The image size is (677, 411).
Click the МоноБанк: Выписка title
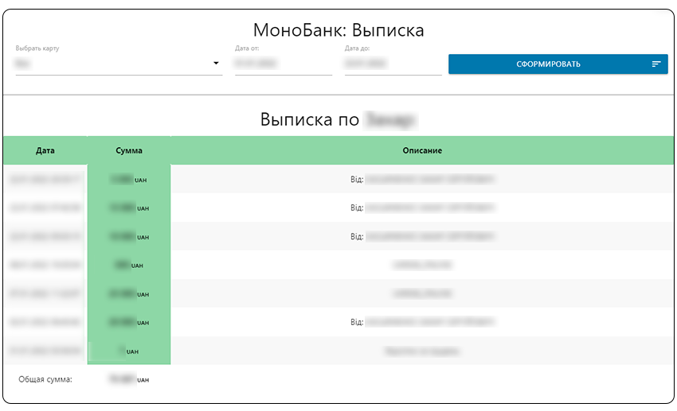pos(338,30)
